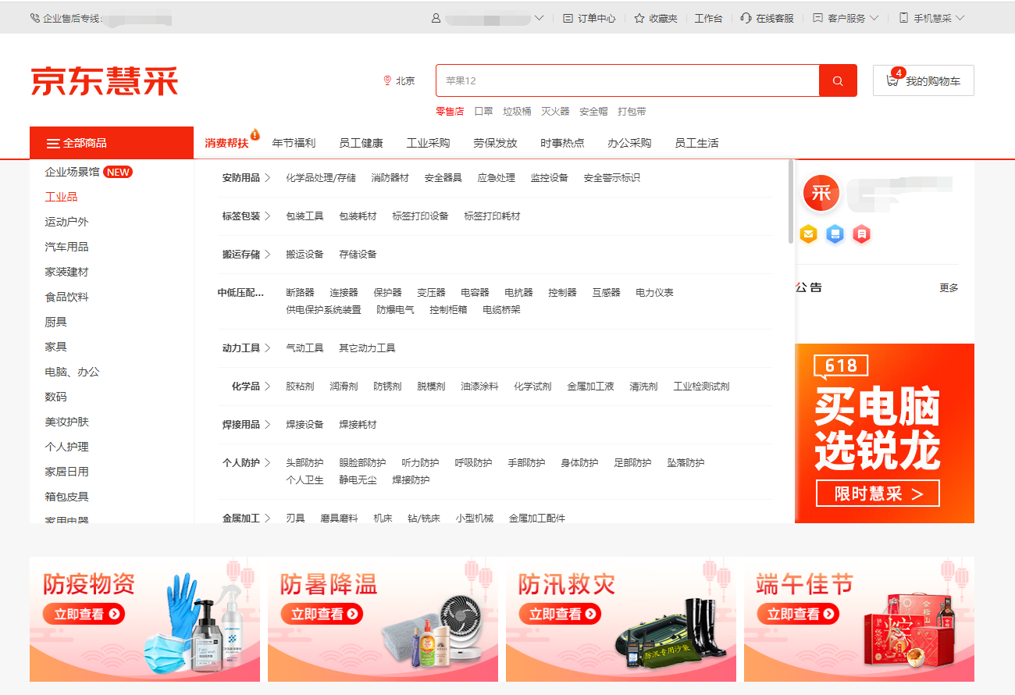Click the yellow envelope message icon

point(808,234)
